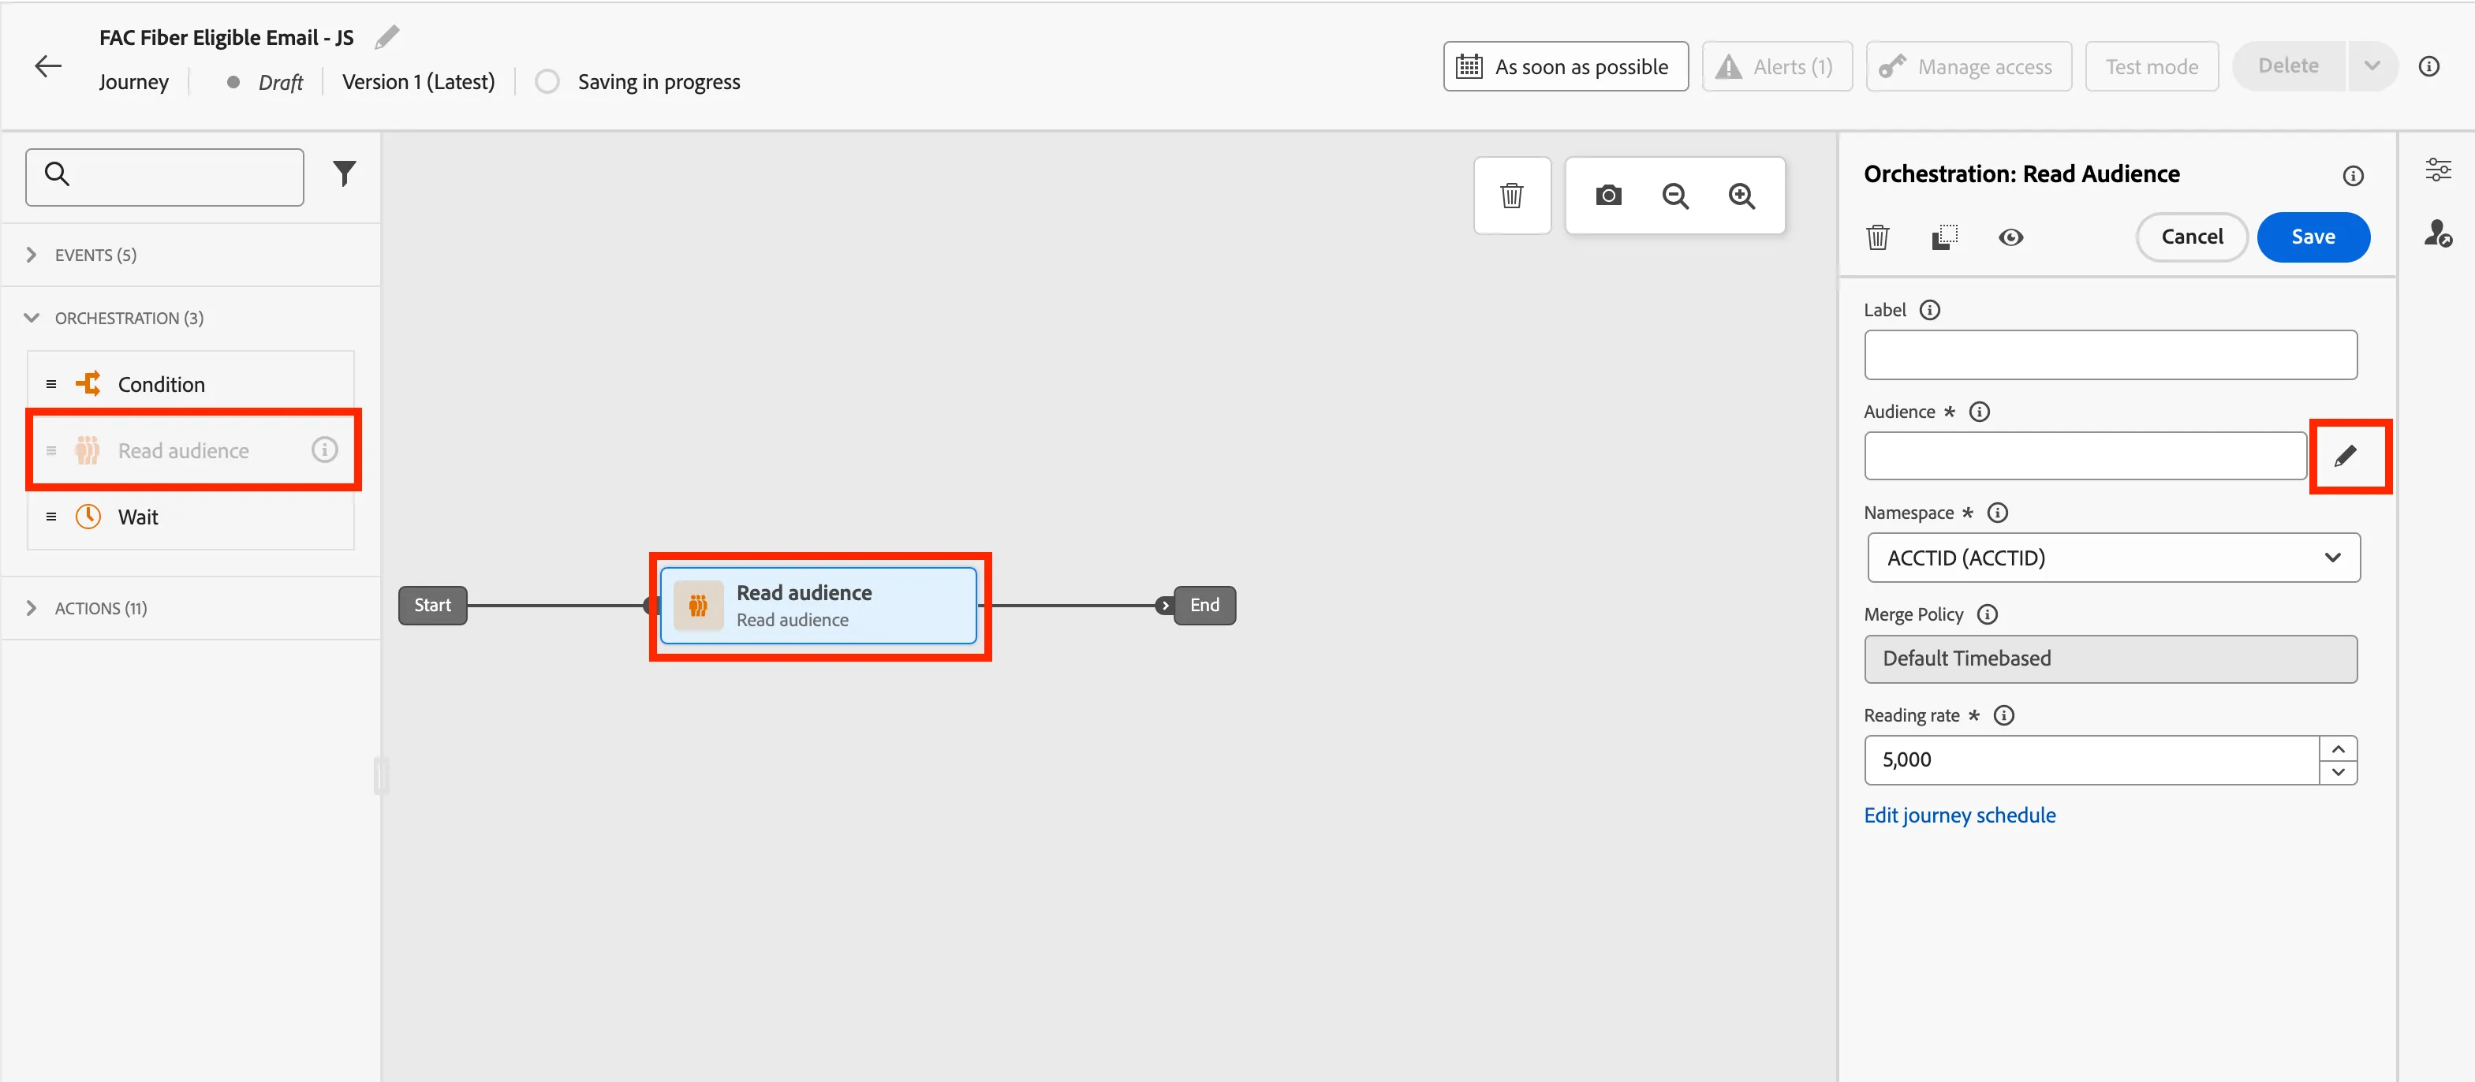
Task: Toggle read-only view with eye icon
Action: [x=2010, y=237]
